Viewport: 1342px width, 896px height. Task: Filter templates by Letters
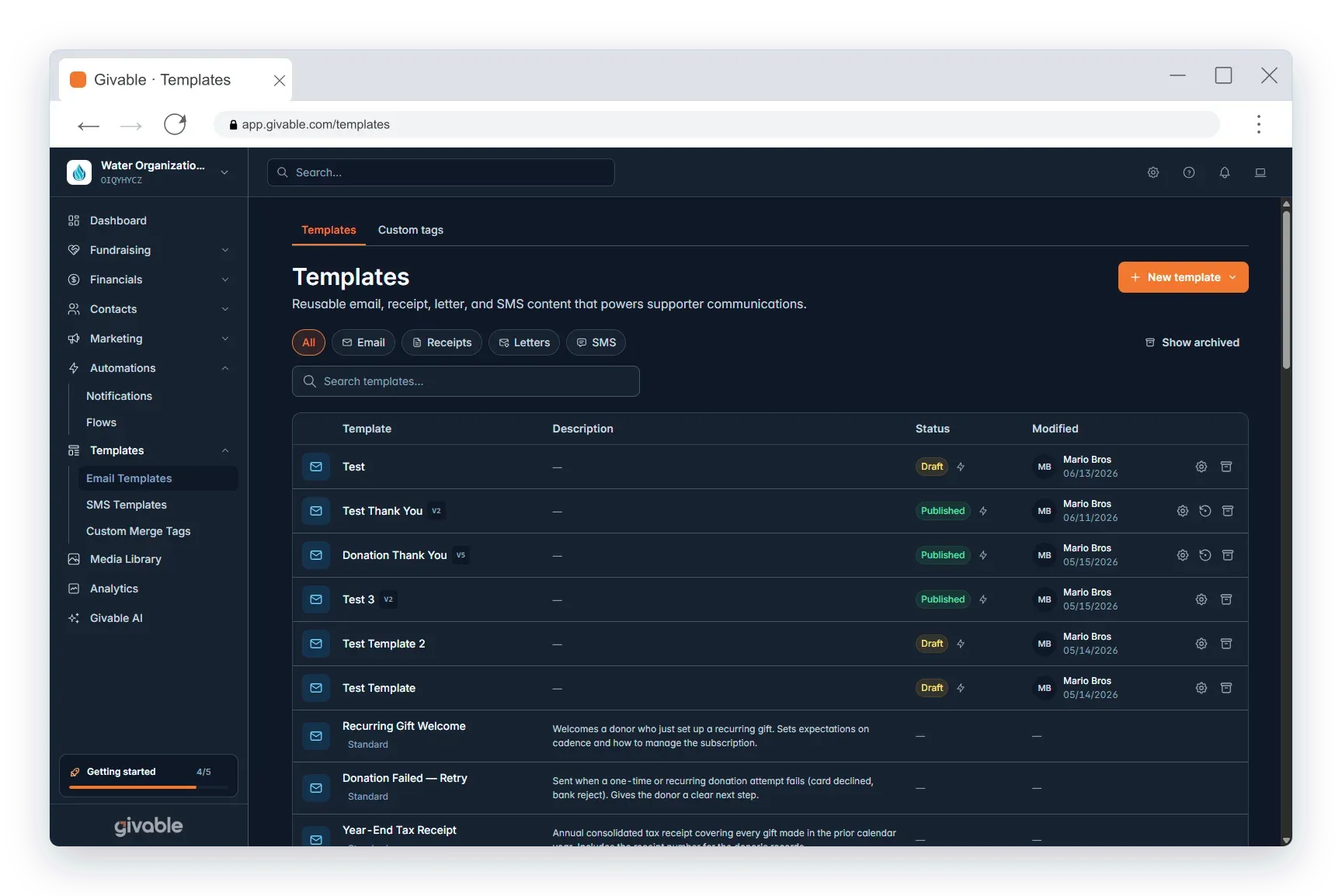pos(524,342)
